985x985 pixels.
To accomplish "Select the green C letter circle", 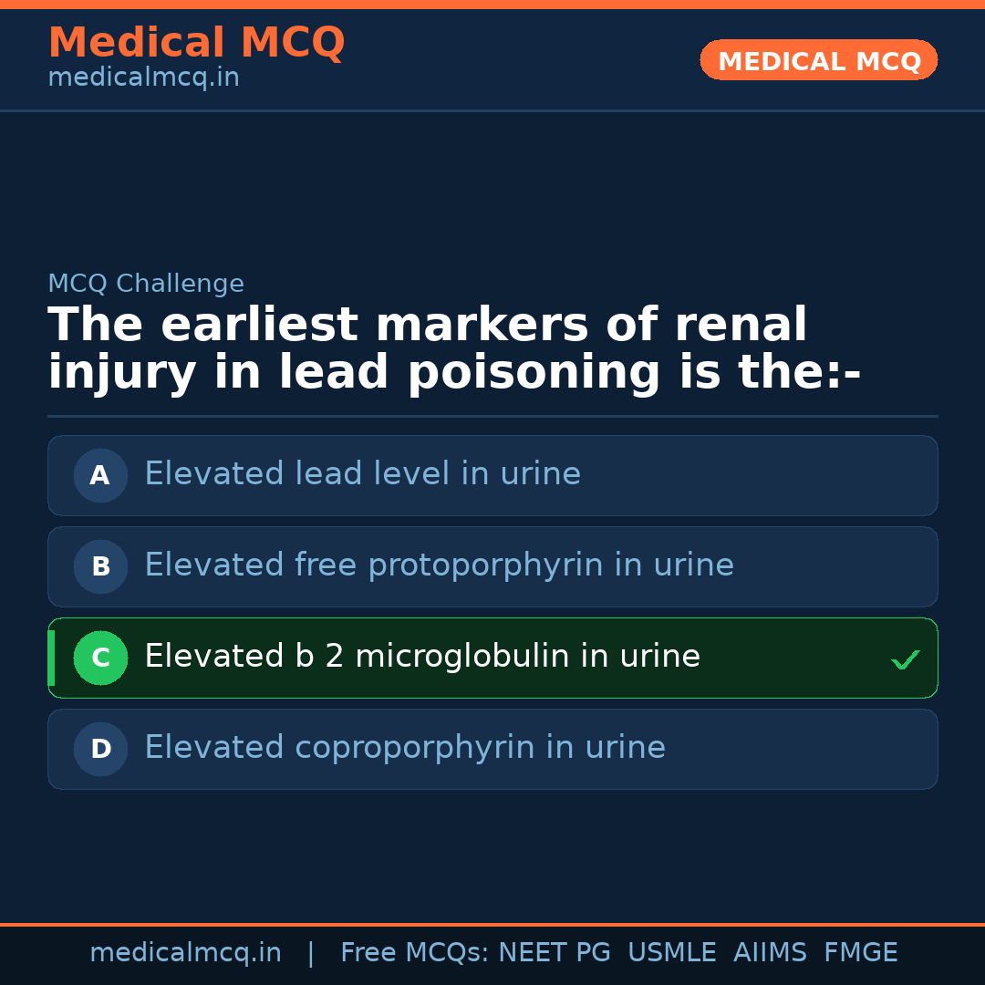I will pyautogui.click(x=100, y=658).
